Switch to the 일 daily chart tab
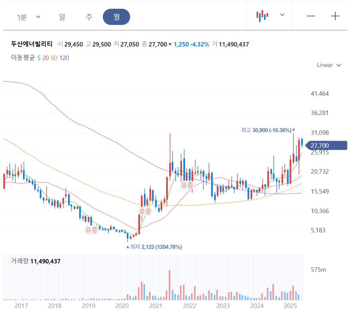The image size is (353, 317). (62, 17)
